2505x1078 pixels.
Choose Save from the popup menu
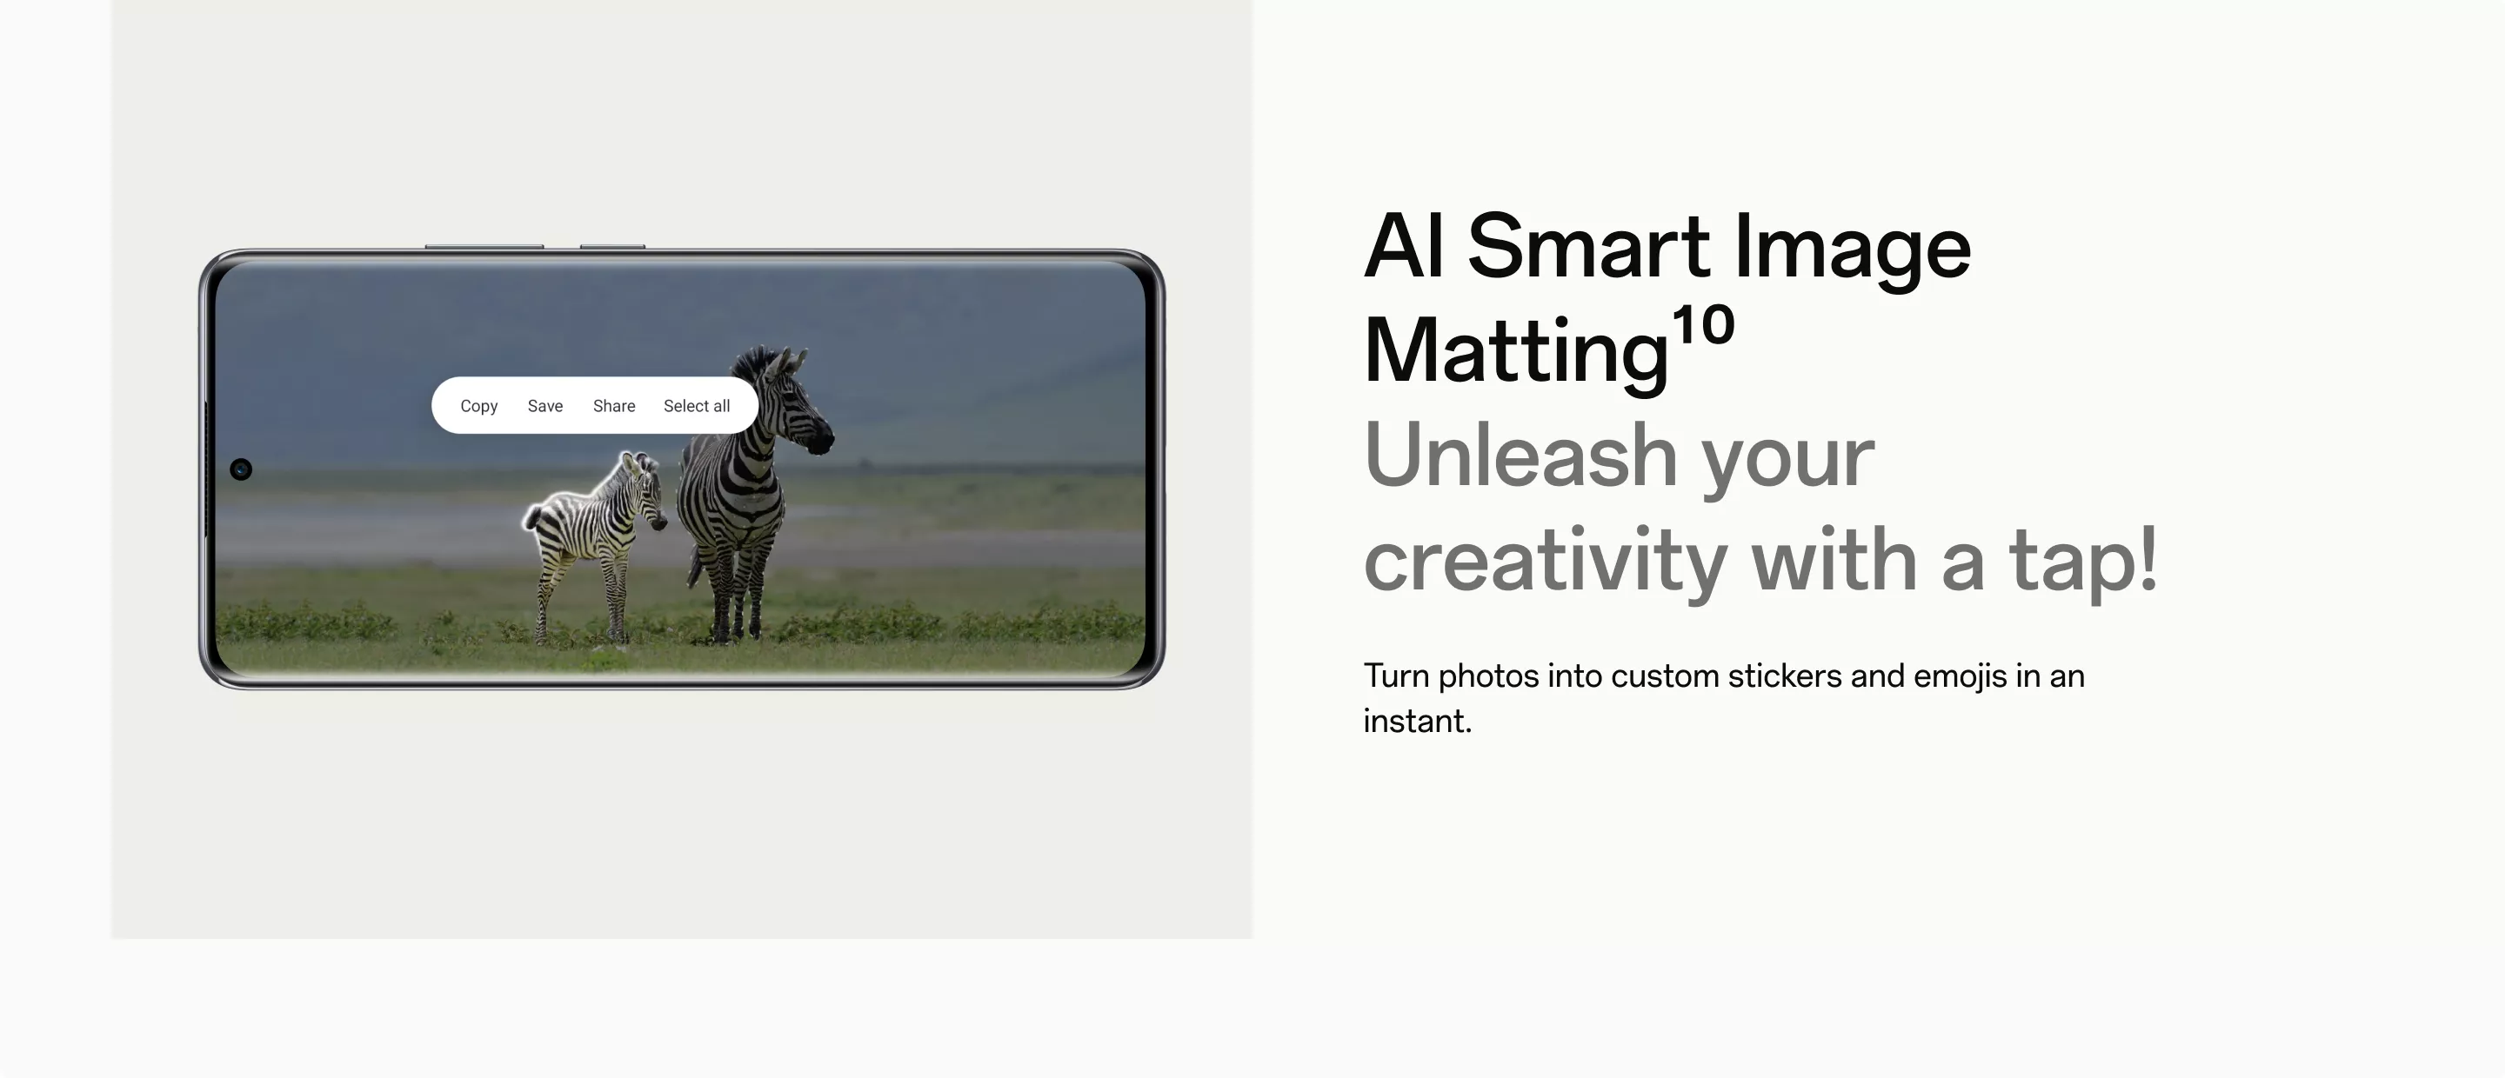(545, 405)
